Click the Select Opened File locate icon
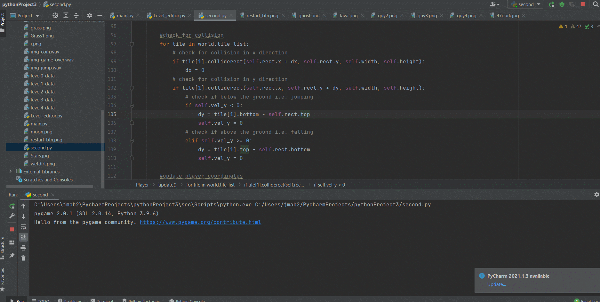The image size is (600, 302). click(x=55, y=15)
